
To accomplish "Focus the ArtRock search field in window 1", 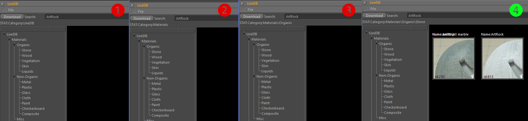I will [87, 17].
